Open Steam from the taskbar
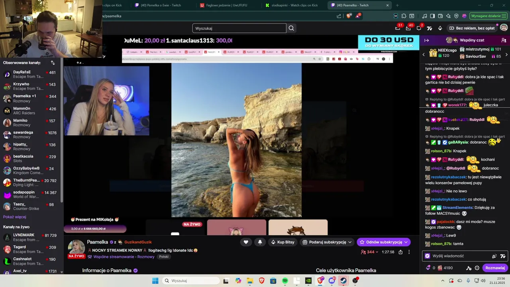Viewport: 510px width, 287px height. click(343, 281)
